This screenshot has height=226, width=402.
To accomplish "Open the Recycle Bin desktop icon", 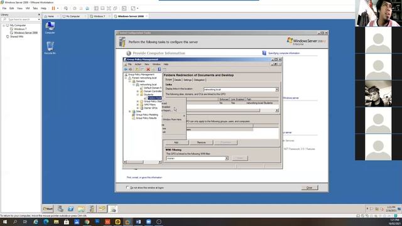I will click(50, 48).
